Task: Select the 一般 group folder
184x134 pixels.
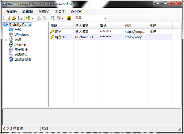Action: [18, 29]
